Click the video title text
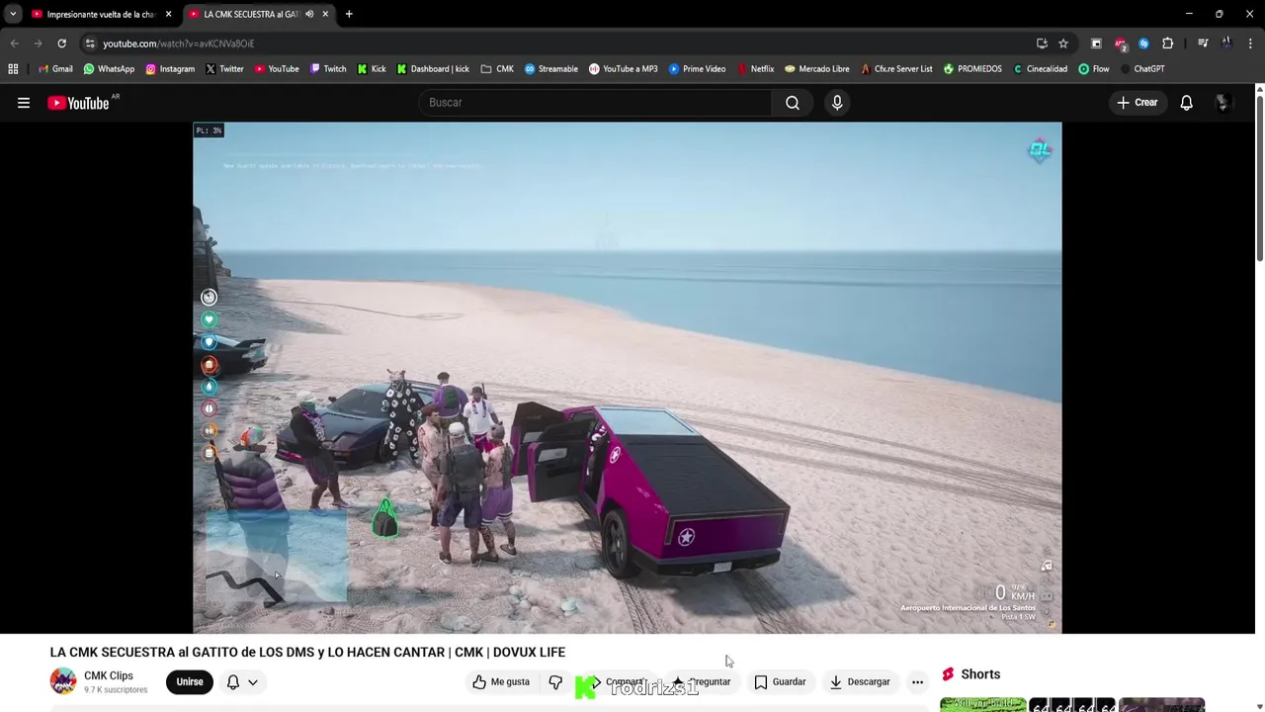The height and width of the screenshot is (712, 1265). click(307, 653)
